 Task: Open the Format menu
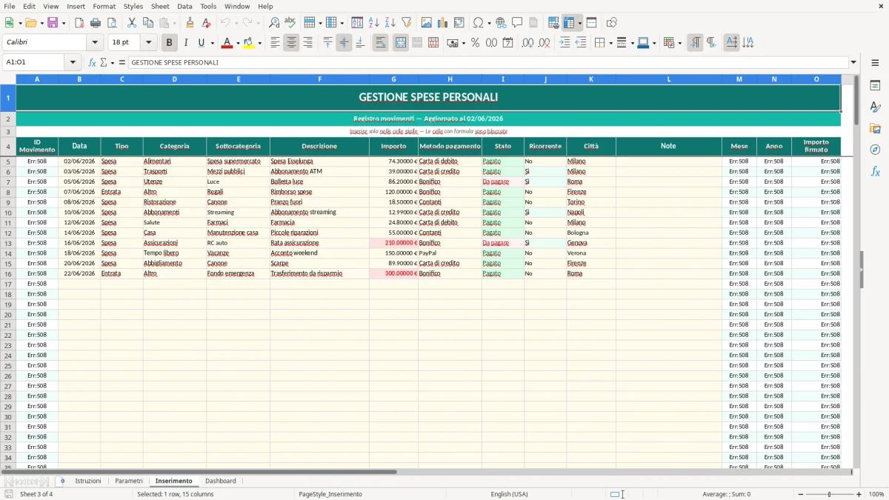tap(104, 6)
